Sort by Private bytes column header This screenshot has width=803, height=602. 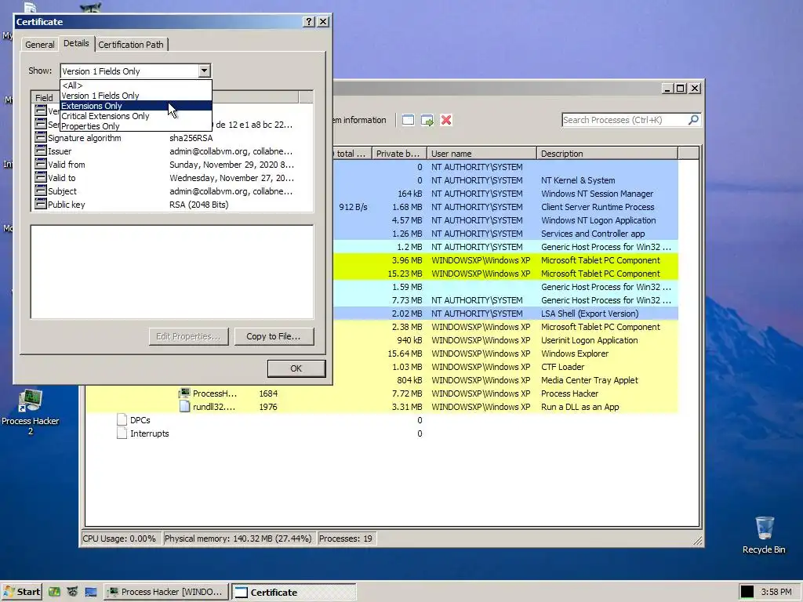(x=399, y=153)
